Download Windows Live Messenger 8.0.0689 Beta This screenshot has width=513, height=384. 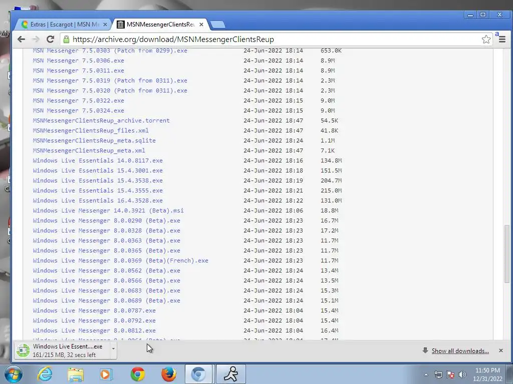pyautogui.click(x=107, y=300)
